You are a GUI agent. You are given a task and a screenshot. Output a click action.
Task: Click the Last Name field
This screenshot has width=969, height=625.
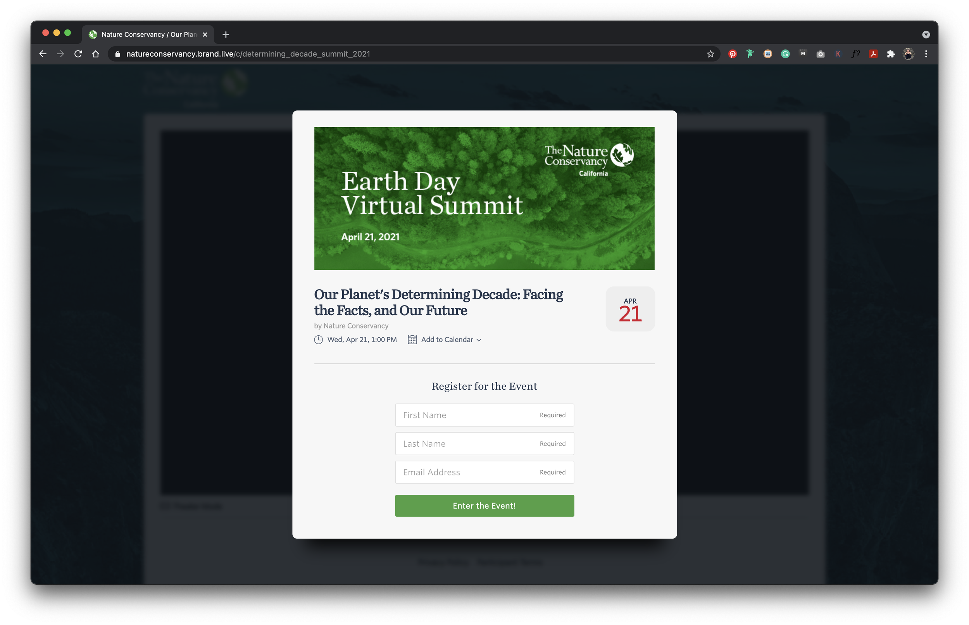[484, 444]
